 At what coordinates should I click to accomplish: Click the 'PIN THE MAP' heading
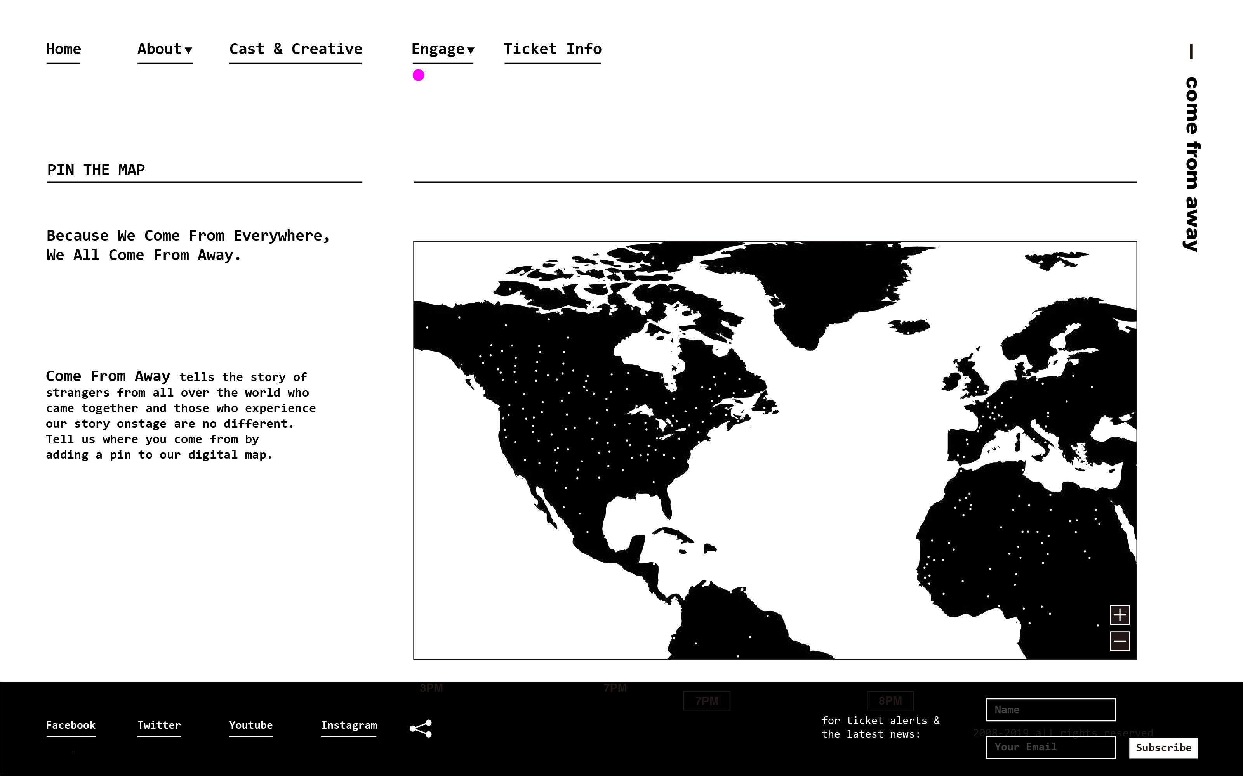point(96,170)
